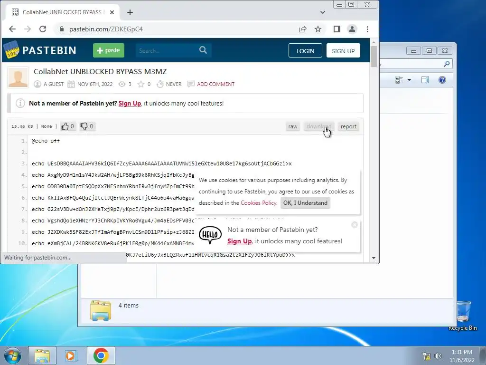Image resolution: width=486 pixels, height=365 pixels.
Task: Click Sign Up in the HELLO popup
Action: 240,241
